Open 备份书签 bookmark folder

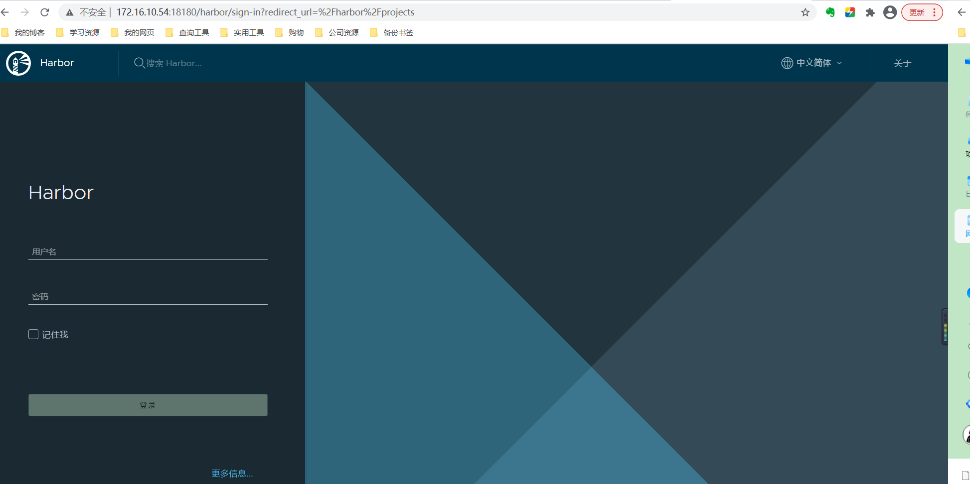pos(392,32)
